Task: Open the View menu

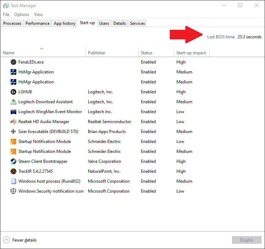Action: (x=38, y=15)
